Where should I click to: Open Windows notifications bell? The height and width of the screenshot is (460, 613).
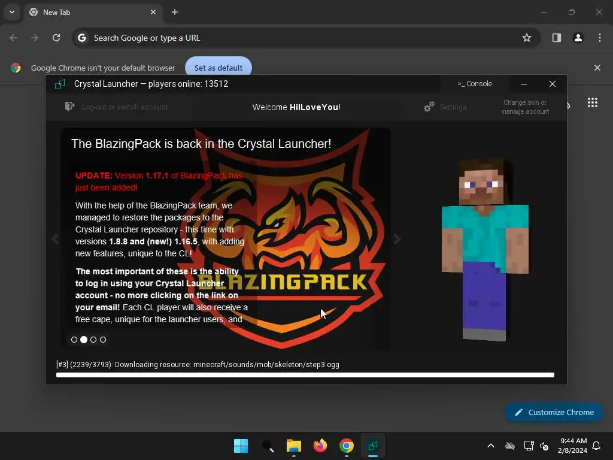(x=596, y=446)
